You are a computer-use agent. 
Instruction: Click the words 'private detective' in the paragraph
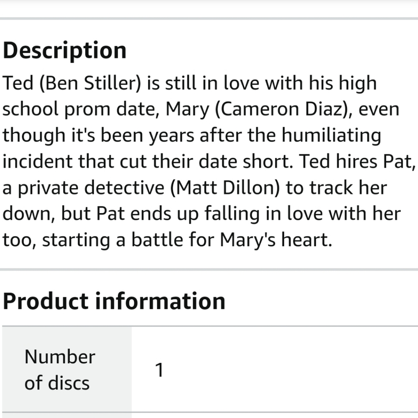tap(91, 188)
